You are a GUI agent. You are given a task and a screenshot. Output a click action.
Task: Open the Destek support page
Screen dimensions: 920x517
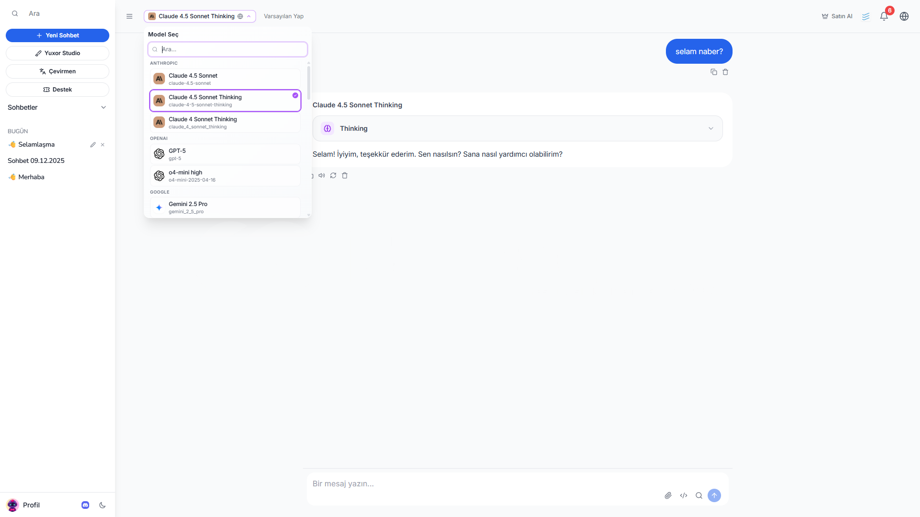tap(58, 90)
